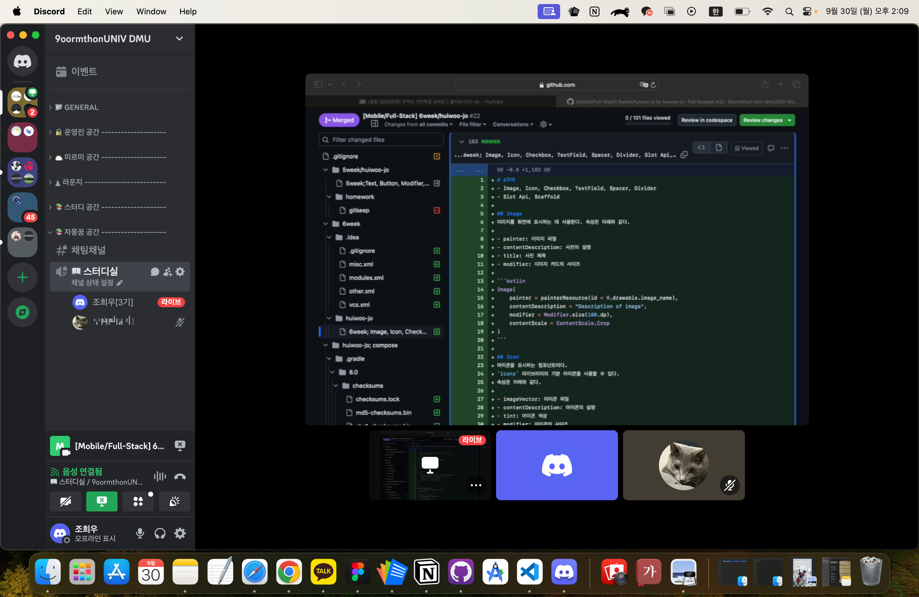Open the View menu in the menu bar
Screen dimensions: 919x597
(x=113, y=12)
